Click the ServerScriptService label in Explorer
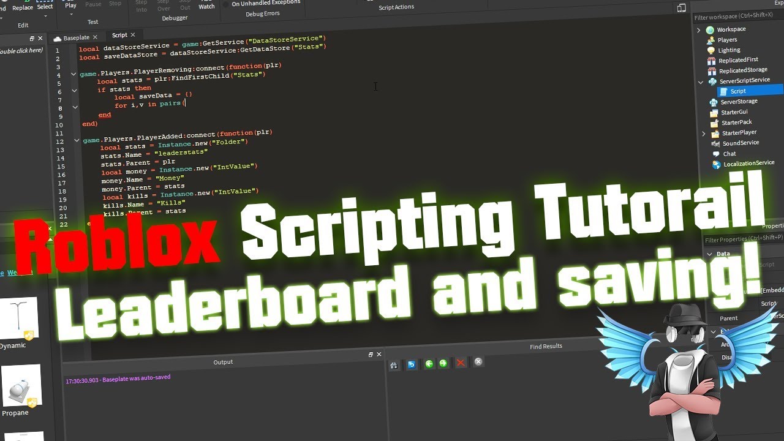Viewport: 784px width, 441px height. [x=745, y=80]
